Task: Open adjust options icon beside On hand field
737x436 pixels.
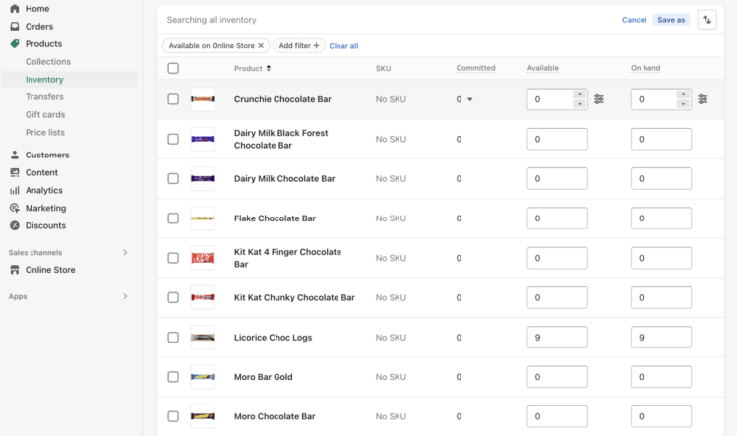Action: (703, 99)
